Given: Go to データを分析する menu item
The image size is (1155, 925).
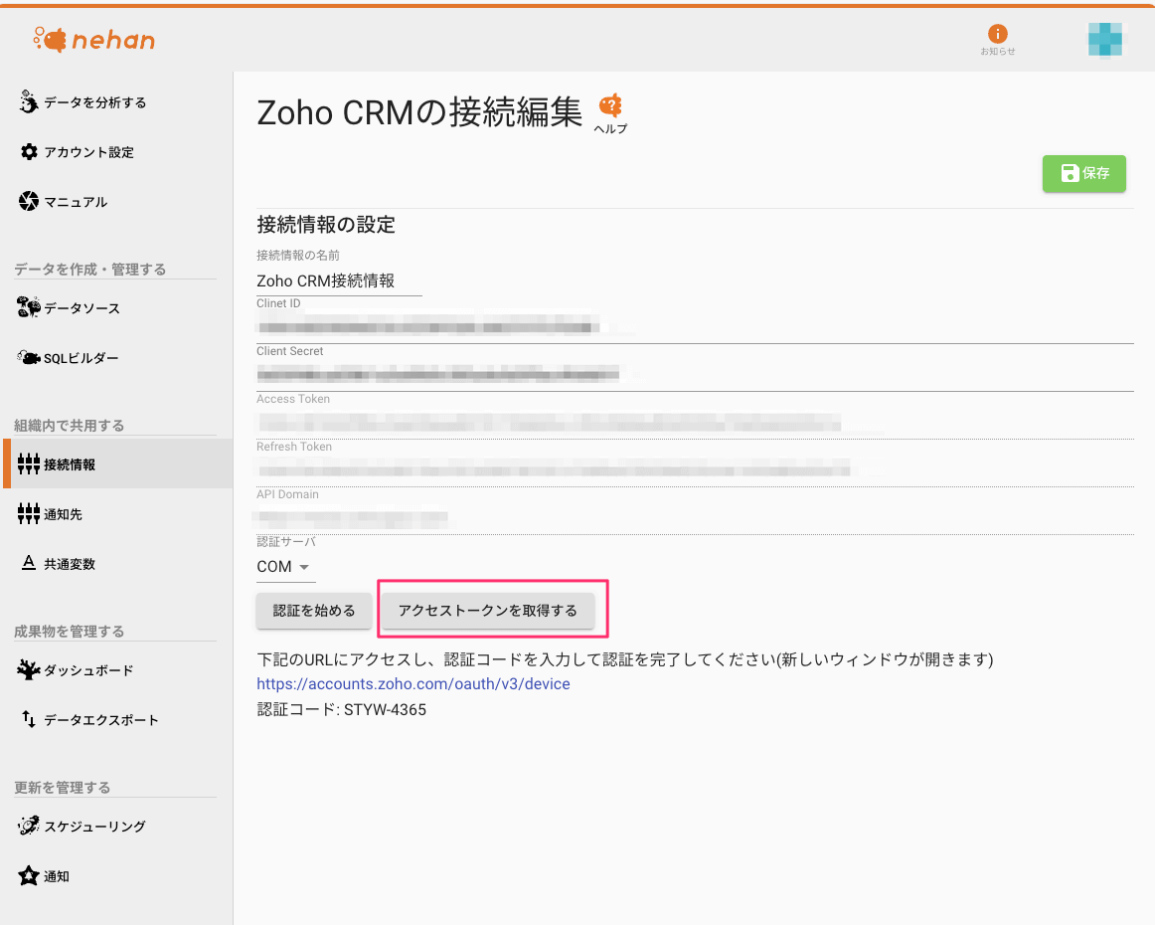Looking at the screenshot, I should pos(95,102).
